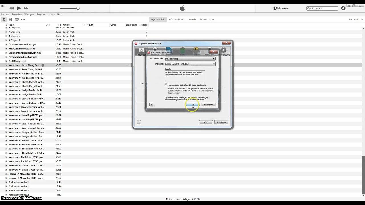This screenshot has width=365, height=205.
Task: Open the Weergave menu
Action: click(29, 15)
